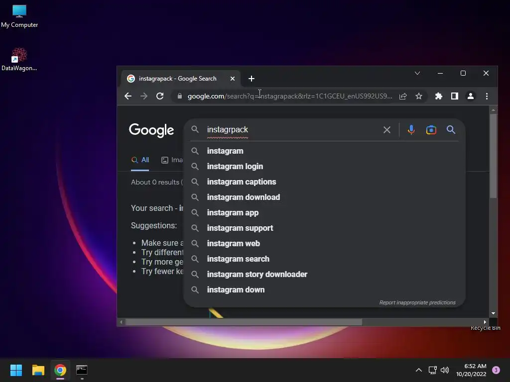This screenshot has width=510, height=382.
Task: Click the Chrome taskbar icon
Action: pos(60,370)
